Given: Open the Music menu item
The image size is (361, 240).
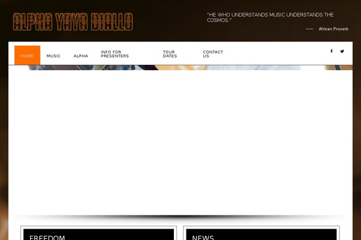Looking at the screenshot, I should pyautogui.click(x=54, y=56).
